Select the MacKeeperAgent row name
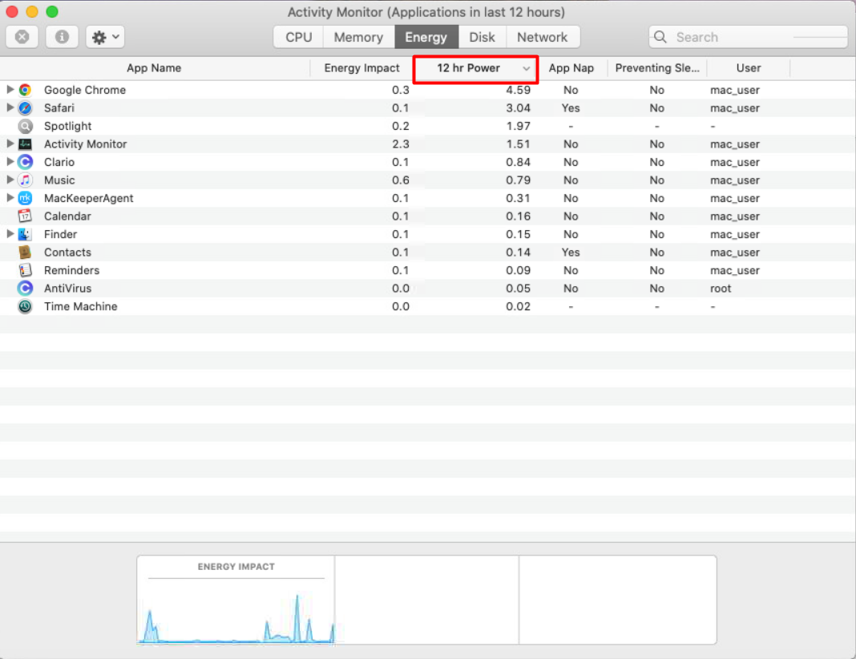Viewport: 856px width, 659px height. (88, 198)
